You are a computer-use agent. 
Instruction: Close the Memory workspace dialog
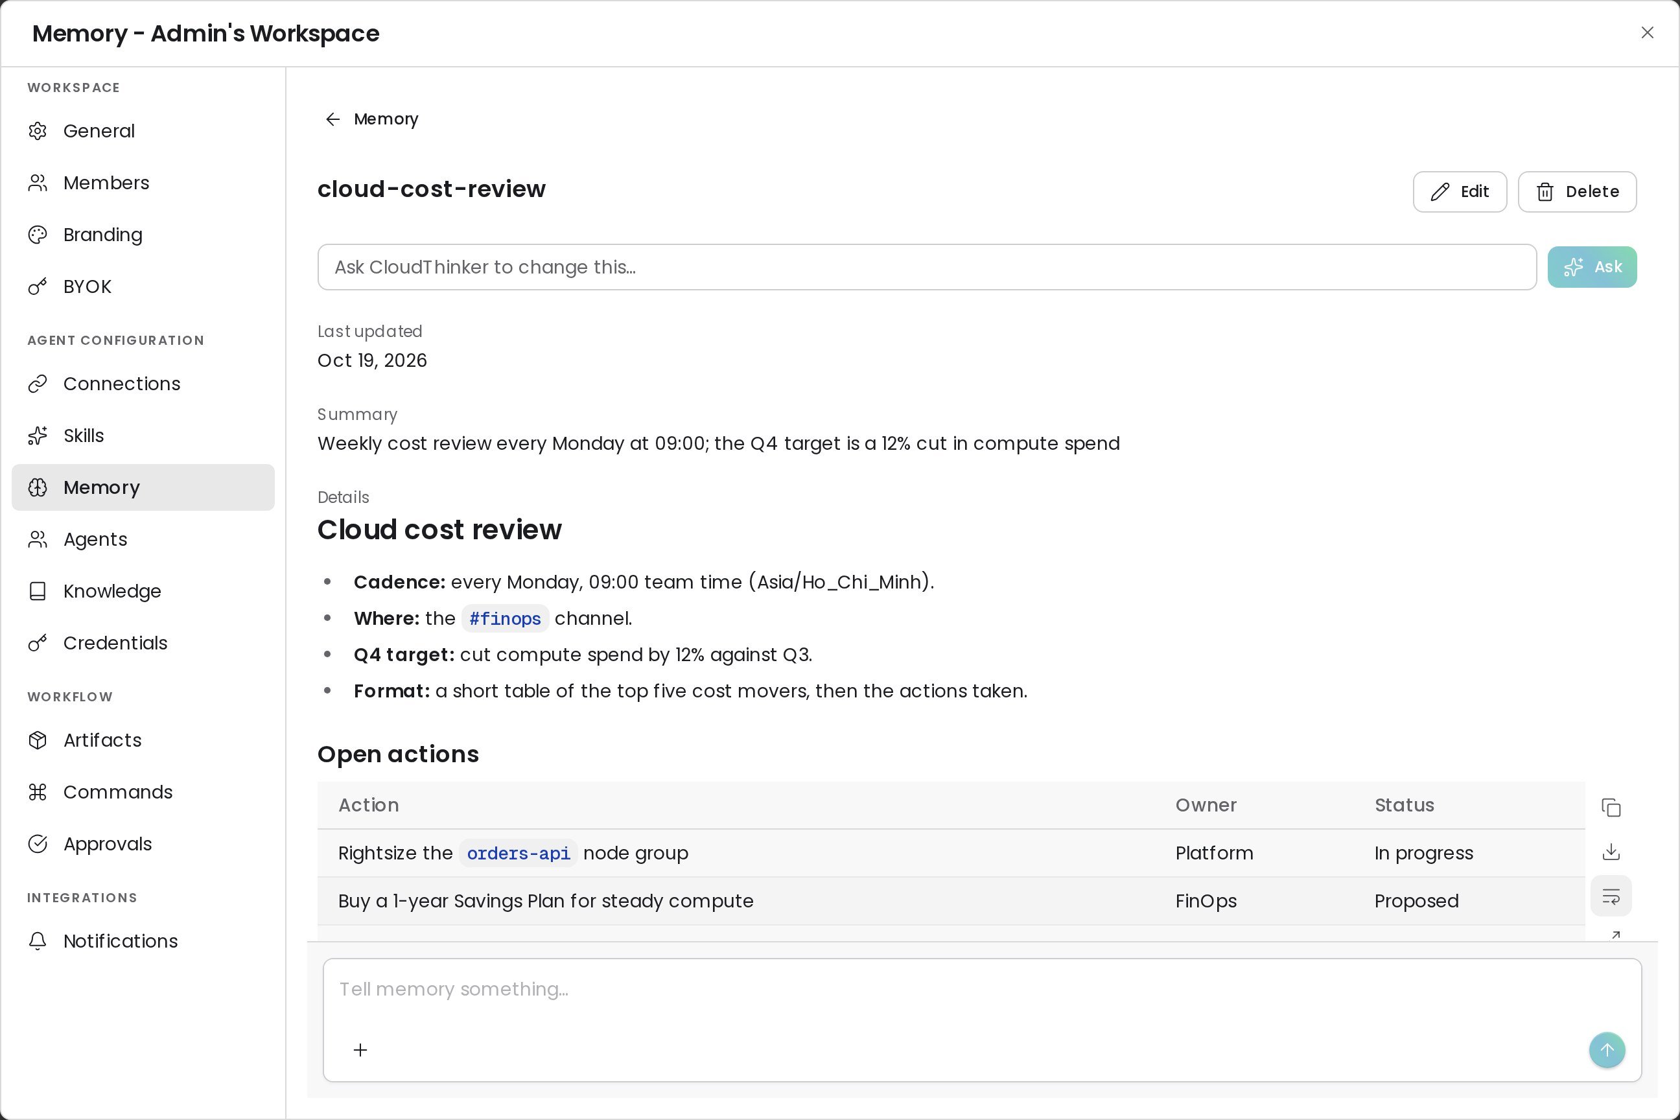click(1647, 33)
